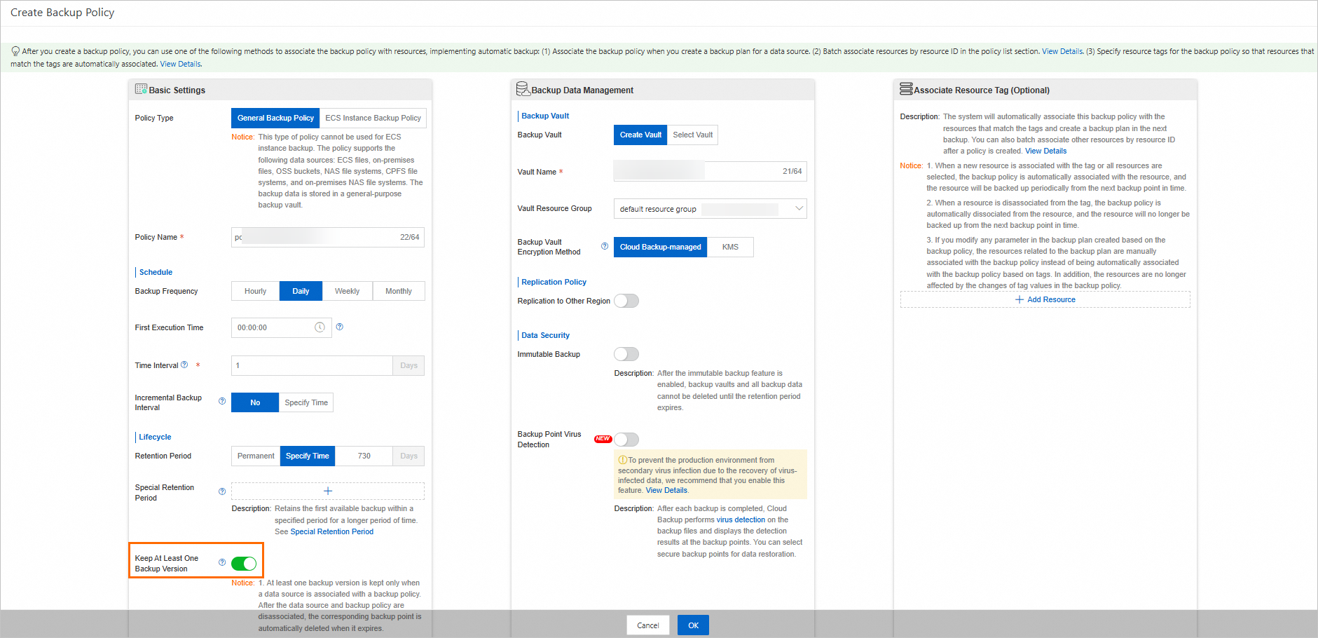Select ECS Instance Backup Policy type
The height and width of the screenshot is (638, 1318).
click(373, 118)
